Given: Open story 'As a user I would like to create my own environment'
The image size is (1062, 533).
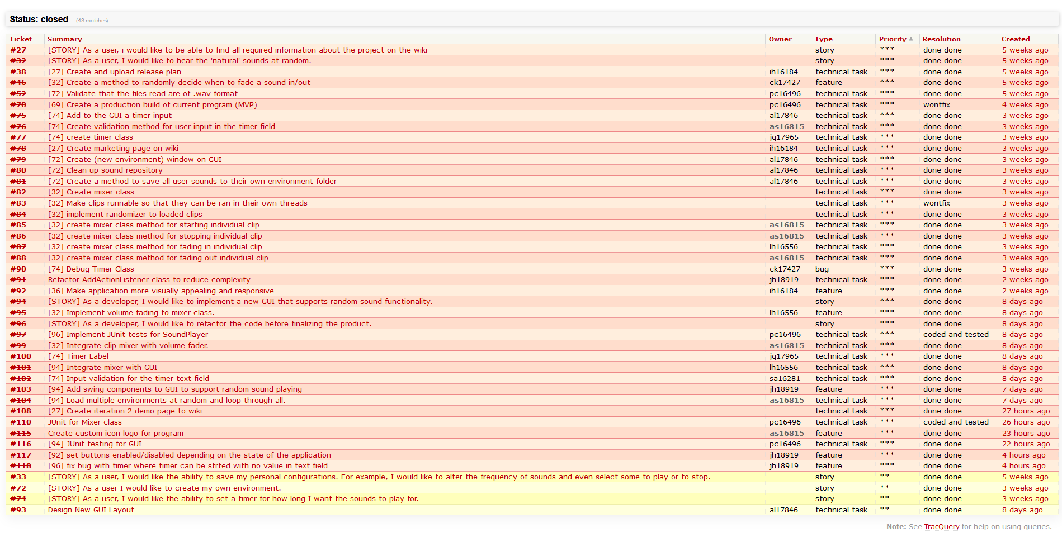Looking at the screenshot, I should pos(164,488).
